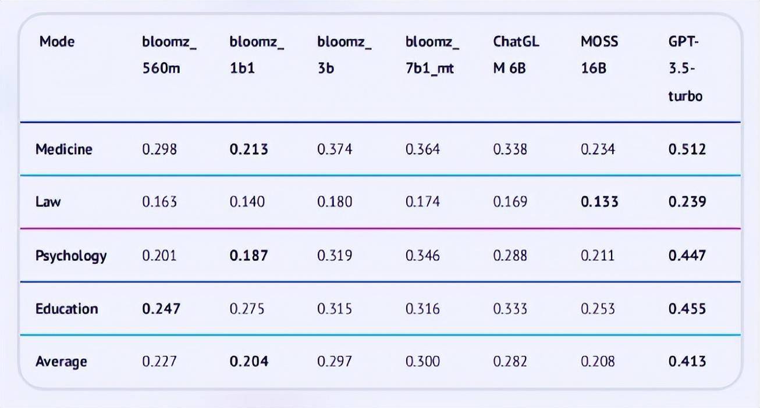Click the MOSS 16B column header

[599, 55]
